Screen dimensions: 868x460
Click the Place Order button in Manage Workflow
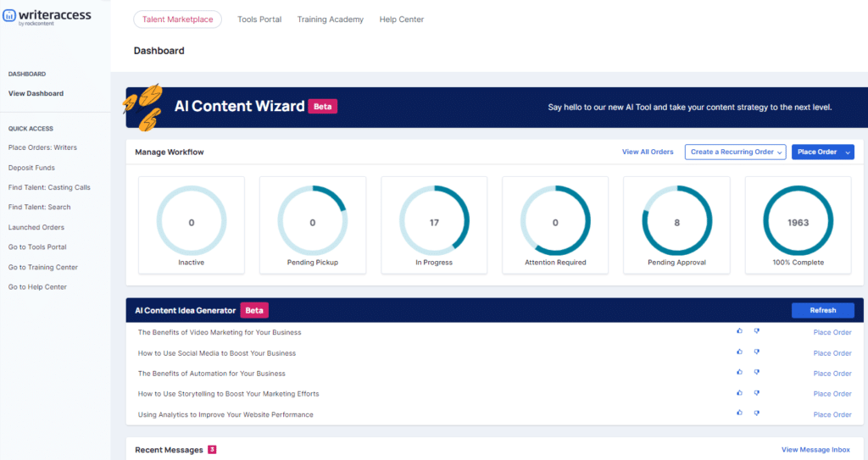tap(817, 152)
